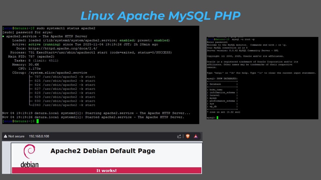Select the wp_db database row
This screenshot has height=180, width=321.
coord(213,107)
